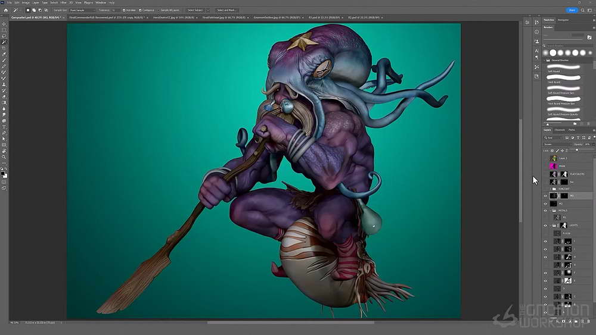Delete layer via trash icon in Layers panel
Viewport: 596px width, 335px height.
tap(589, 321)
